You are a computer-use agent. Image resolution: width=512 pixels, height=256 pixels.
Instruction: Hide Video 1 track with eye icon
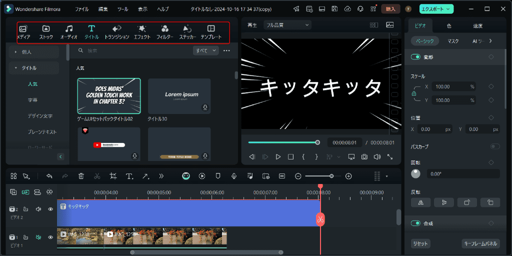50,237
